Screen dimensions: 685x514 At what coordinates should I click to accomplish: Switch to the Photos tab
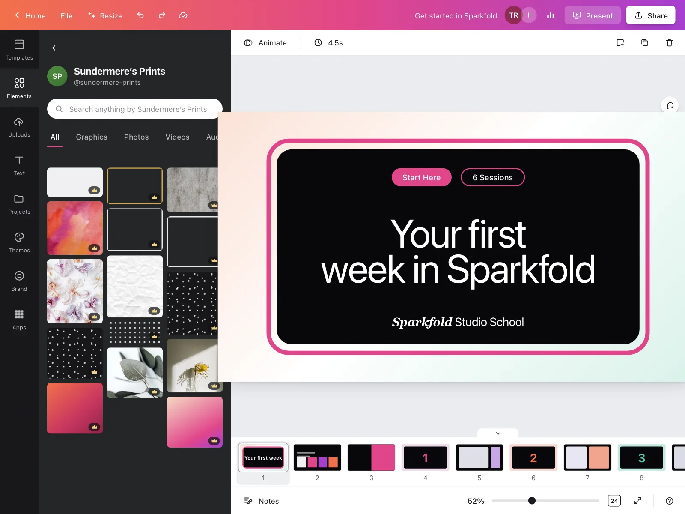[136, 137]
